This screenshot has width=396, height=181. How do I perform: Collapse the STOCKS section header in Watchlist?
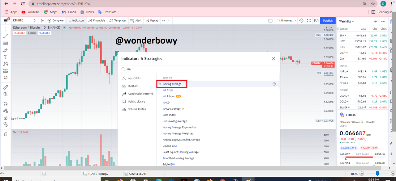coord(343,66)
